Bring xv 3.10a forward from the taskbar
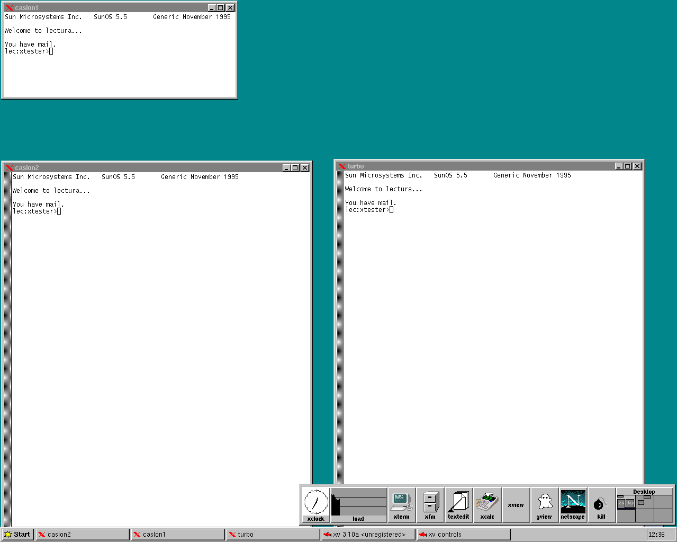The height and width of the screenshot is (542, 677). pyautogui.click(x=368, y=534)
